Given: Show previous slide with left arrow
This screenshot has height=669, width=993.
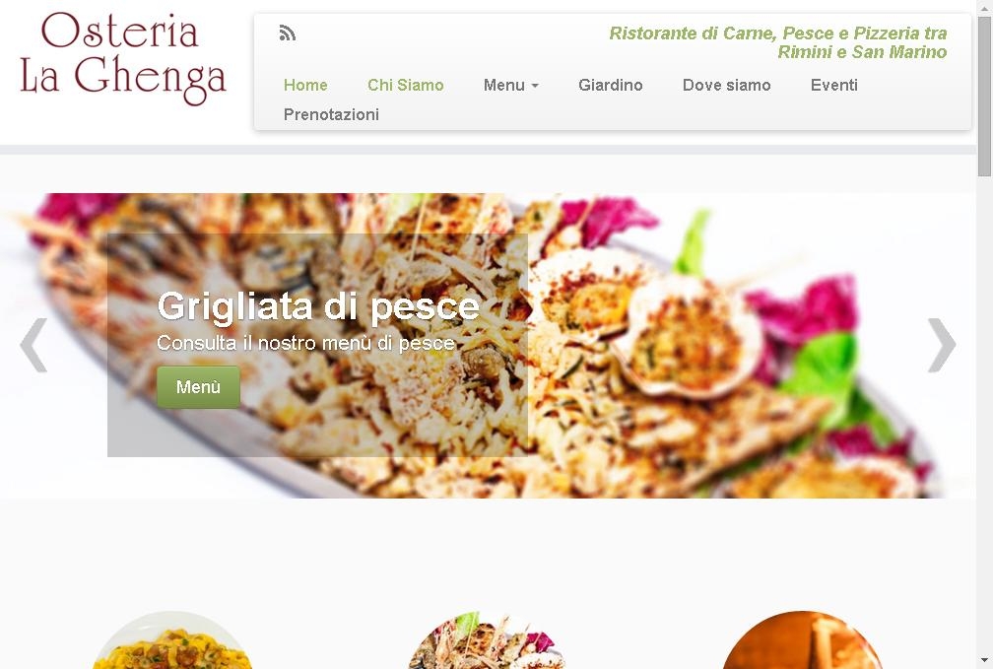Looking at the screenshot, I should click(x=33, y=345).
